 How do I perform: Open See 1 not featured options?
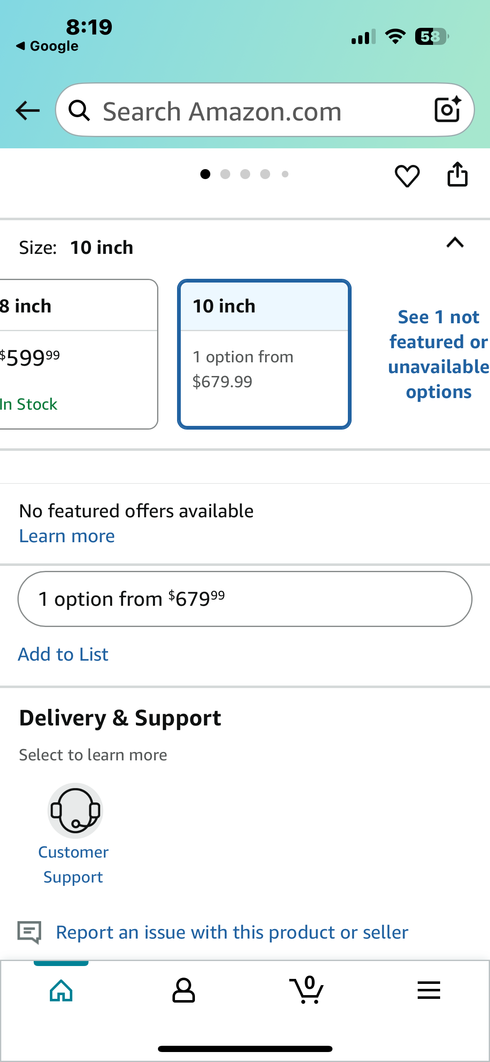[x=438, y=354]
